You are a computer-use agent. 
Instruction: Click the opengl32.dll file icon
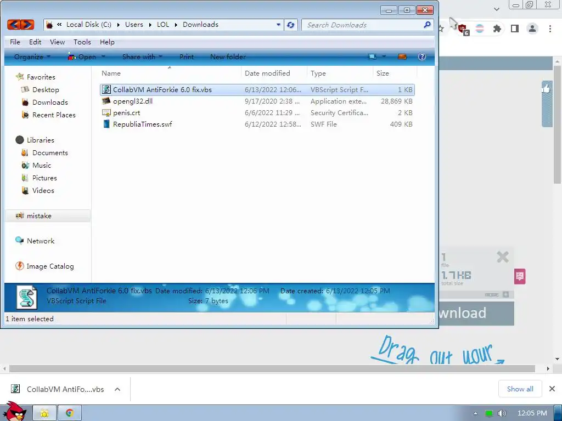pyautogui.click(x=106, y=101)
